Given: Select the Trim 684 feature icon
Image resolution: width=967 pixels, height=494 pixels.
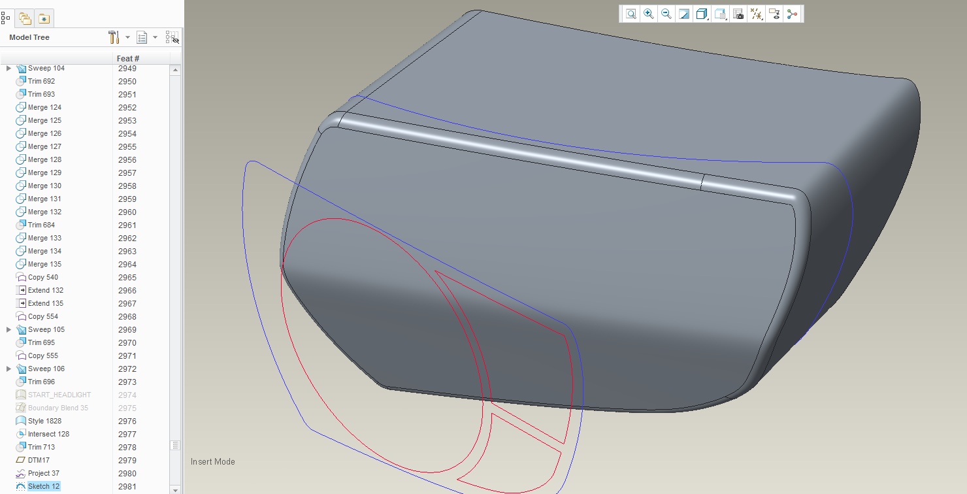Looking at the screenshot, I should tap(21, 225).
